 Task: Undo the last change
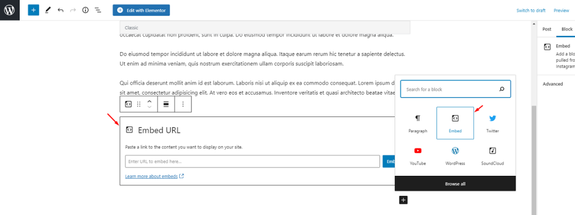coord(61,10)
